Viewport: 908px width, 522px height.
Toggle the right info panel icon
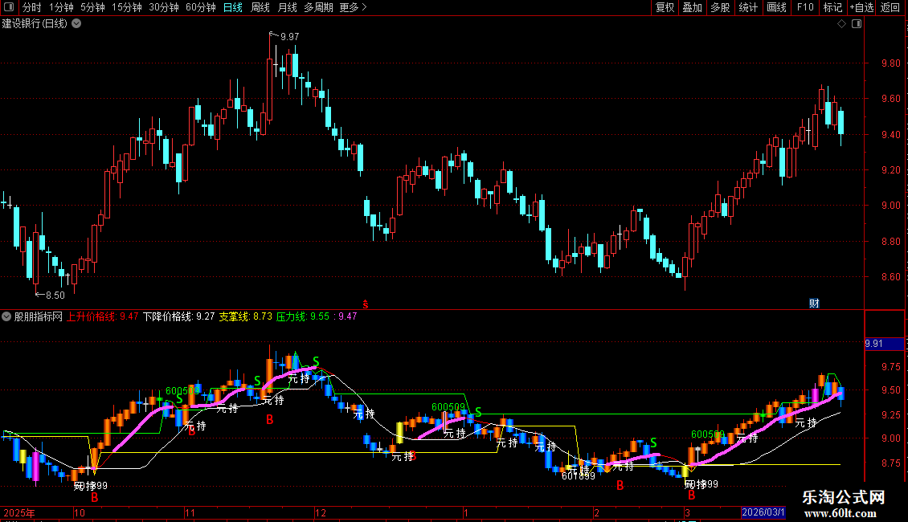click(857, 24)
